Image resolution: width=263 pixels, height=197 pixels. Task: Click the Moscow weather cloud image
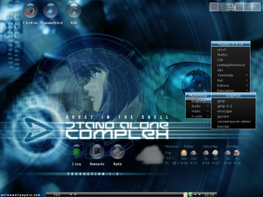(x=149, y=155)
